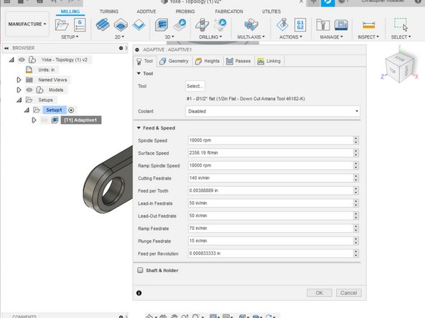The height and width of the screenshot is (318, 425).
Task: Click the Feed per Tooth stepper arrows
Action: (356, 191)
